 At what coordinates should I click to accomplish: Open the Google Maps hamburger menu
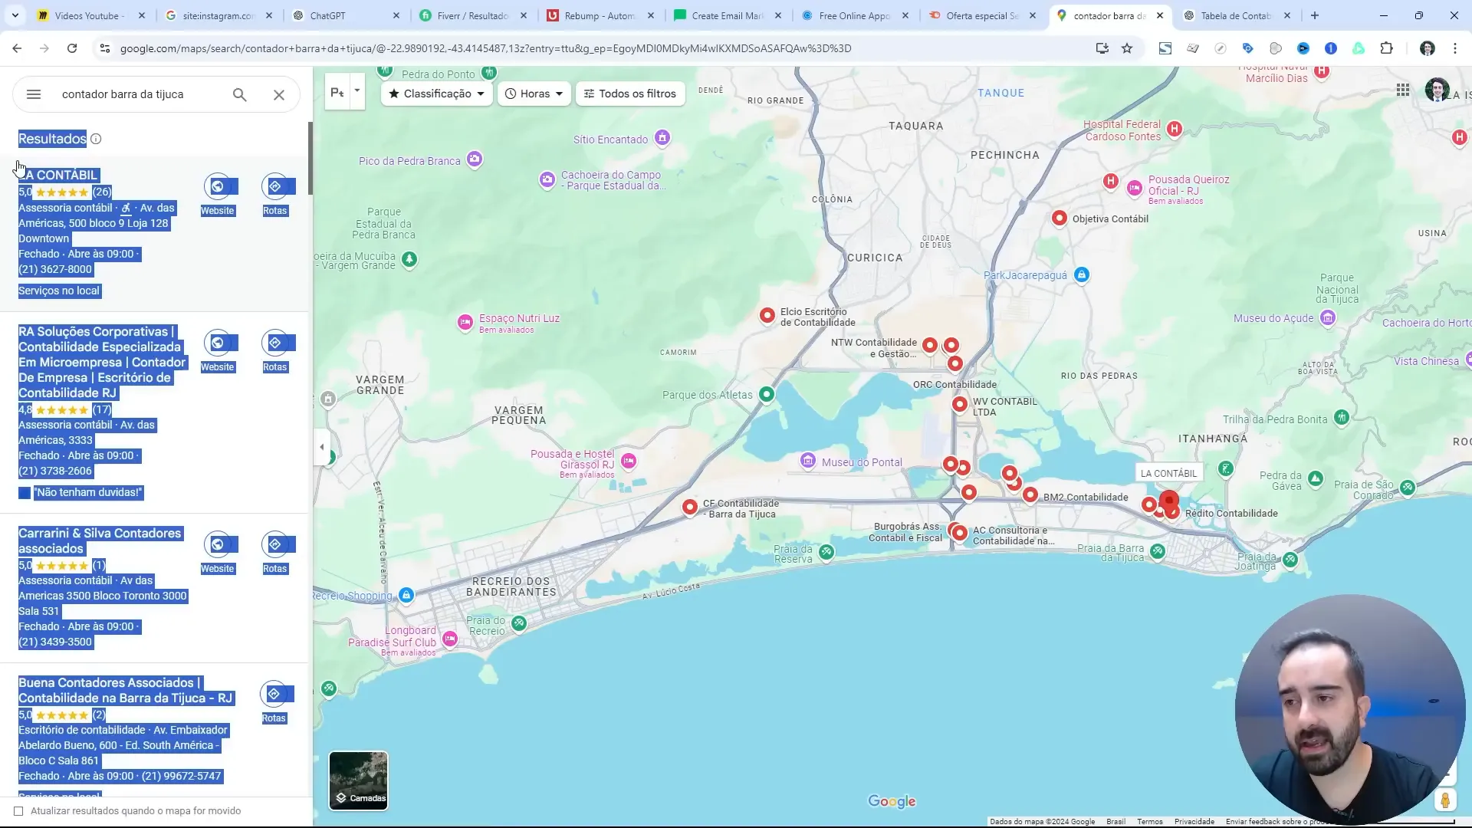33,94
